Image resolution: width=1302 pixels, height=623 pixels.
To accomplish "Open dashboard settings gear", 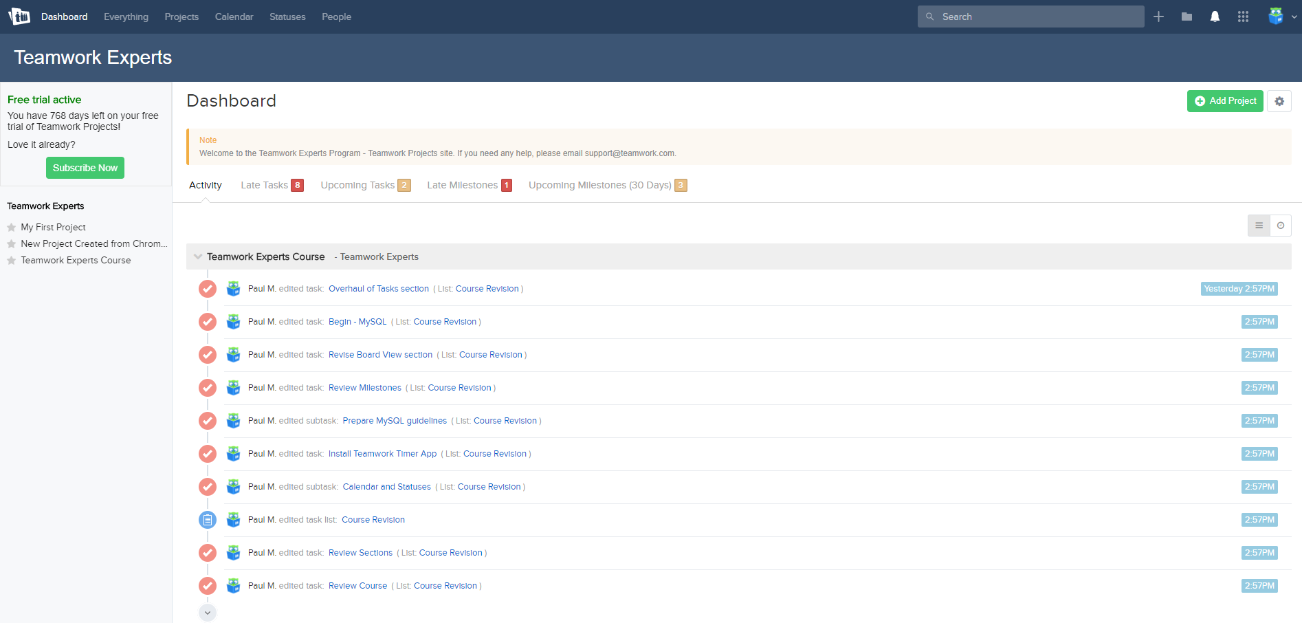I will (x=1279, y=101).
